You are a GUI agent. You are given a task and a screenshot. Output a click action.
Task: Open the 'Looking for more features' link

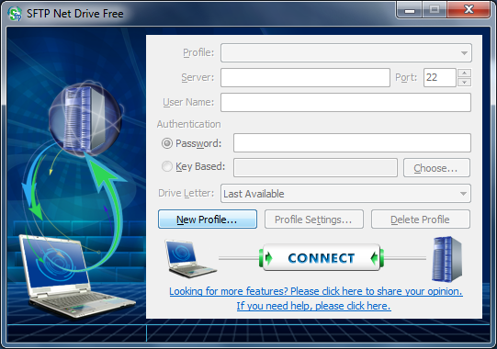[316, 291]
